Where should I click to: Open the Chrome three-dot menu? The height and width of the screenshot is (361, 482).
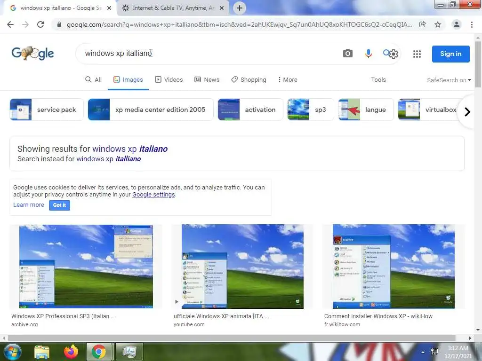click(x=472, y=24)
